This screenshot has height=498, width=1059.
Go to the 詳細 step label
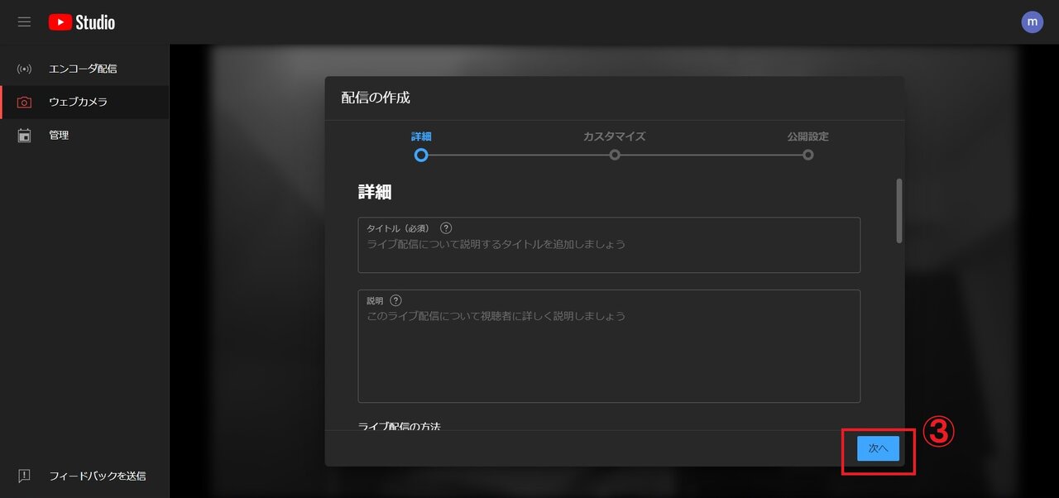point(421,136)
